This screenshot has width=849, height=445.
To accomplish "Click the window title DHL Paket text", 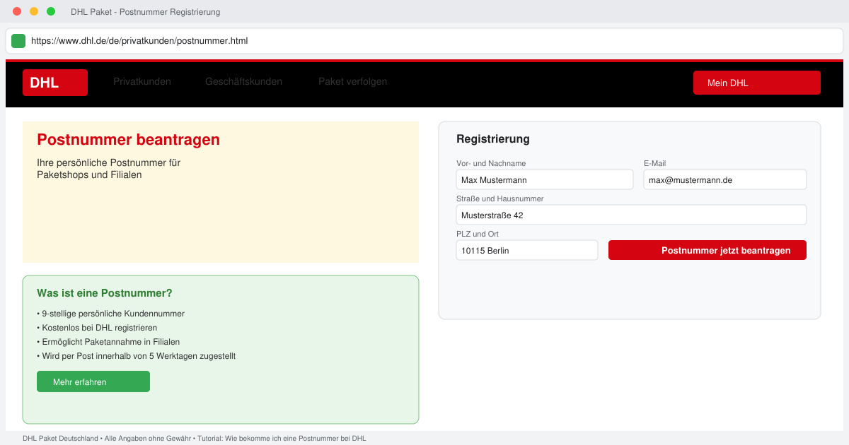I will [145, 12].
